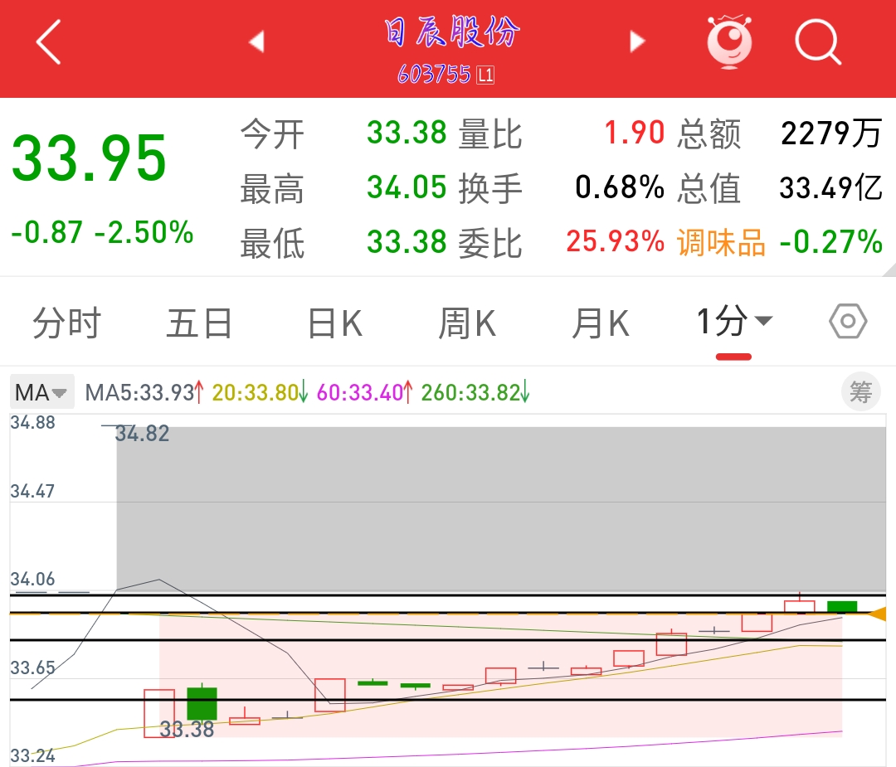The width and height of the screenshot is (896, 767).
Task: Open the 分时 intraday tab
Action: [x=67, y=323]
